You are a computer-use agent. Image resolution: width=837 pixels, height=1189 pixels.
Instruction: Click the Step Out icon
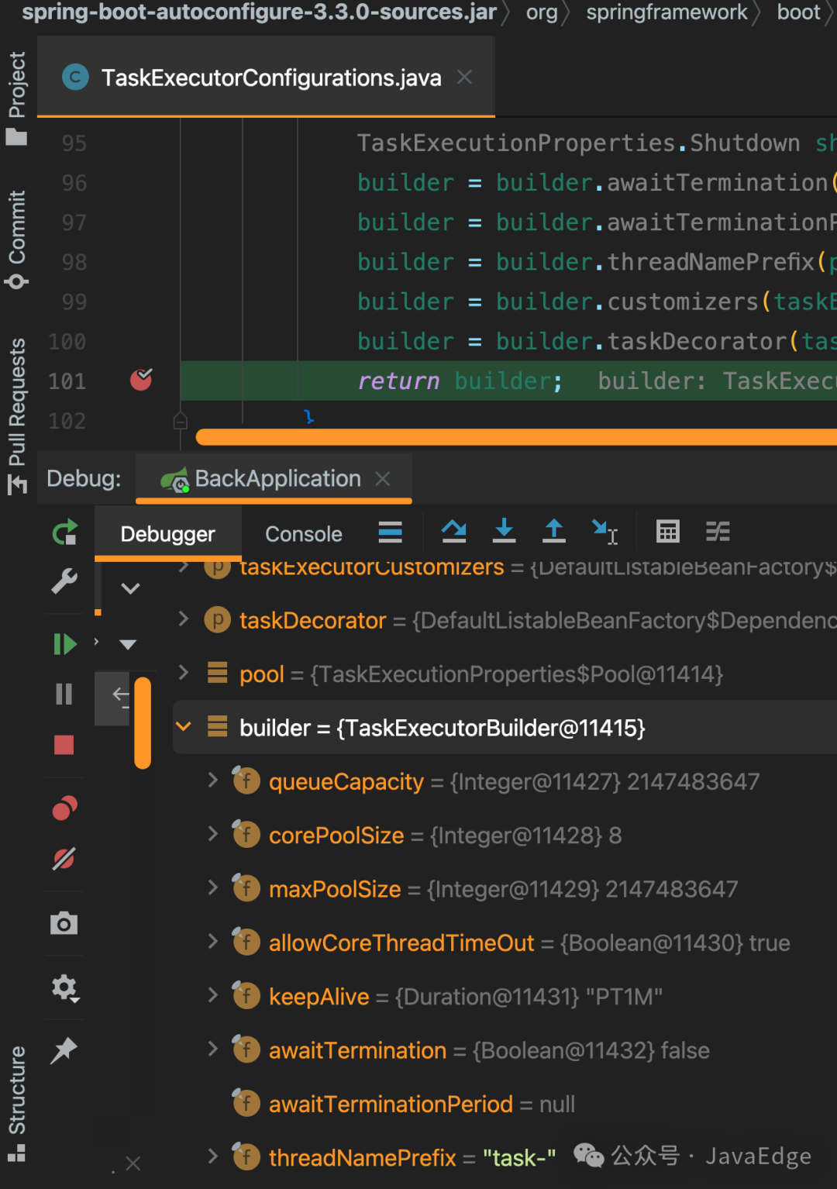coord(553,532)
